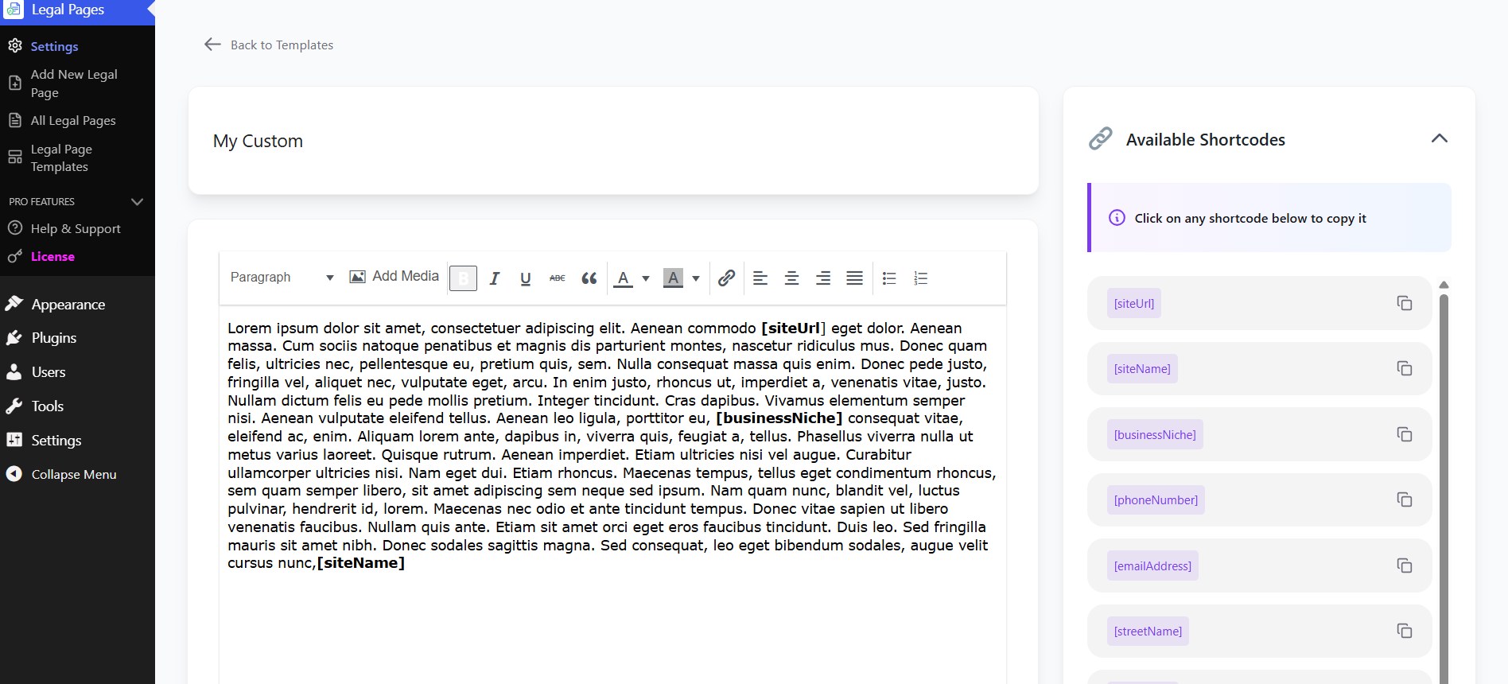Copy the [businessNiche] shortcode icon

tap(1405, 434)
